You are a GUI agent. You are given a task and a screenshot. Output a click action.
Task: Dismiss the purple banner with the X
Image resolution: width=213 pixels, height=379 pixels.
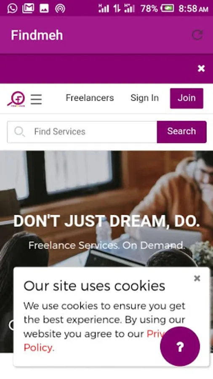(x=201, y=69)
